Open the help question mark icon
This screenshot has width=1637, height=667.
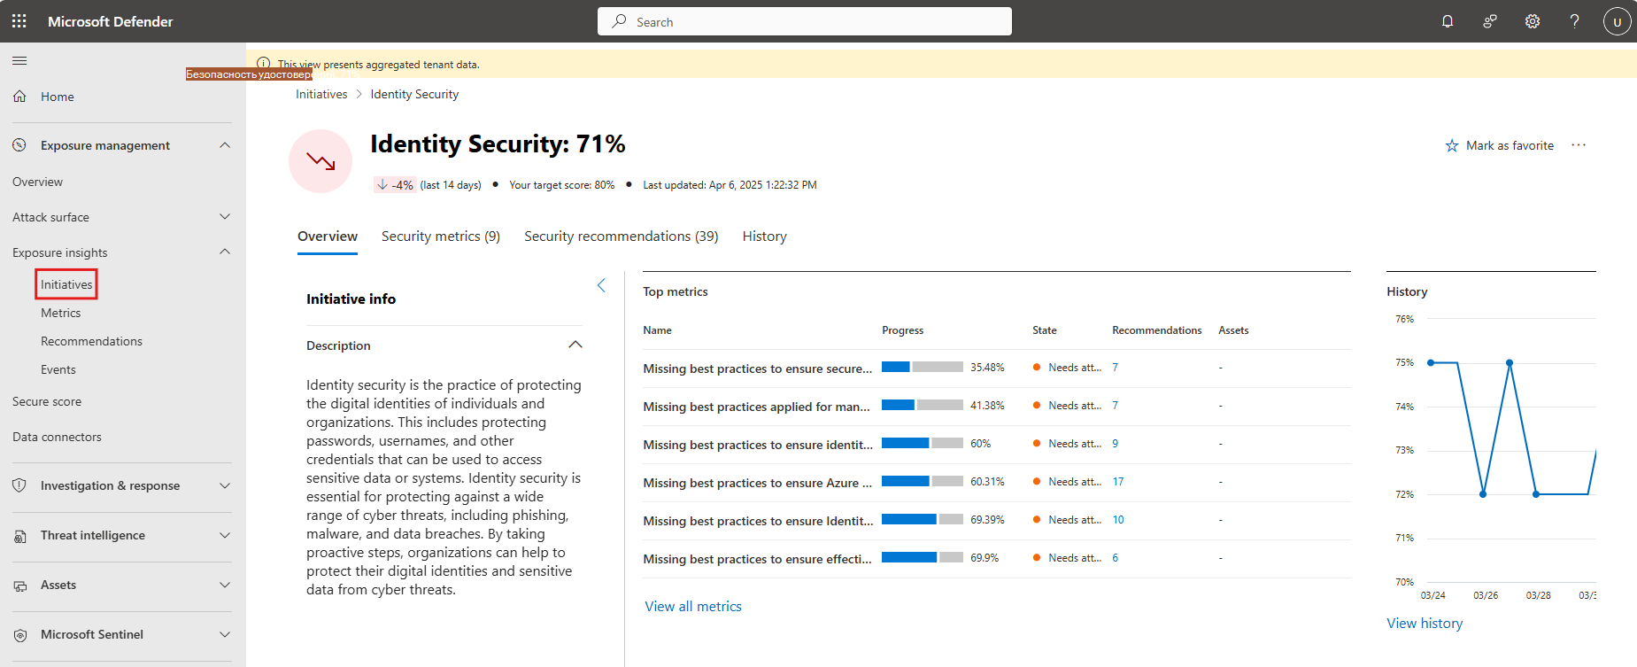pos(1575,21)
